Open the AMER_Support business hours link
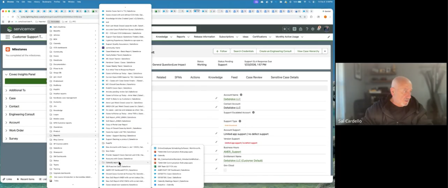Image resolution: width=448 pixels, height=188 pixels. tap(232, 152)
